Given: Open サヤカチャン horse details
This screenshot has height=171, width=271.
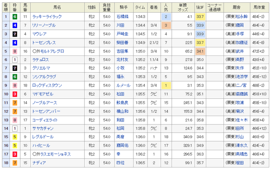Looking at the screenshot, I should (x=43, y=129).
